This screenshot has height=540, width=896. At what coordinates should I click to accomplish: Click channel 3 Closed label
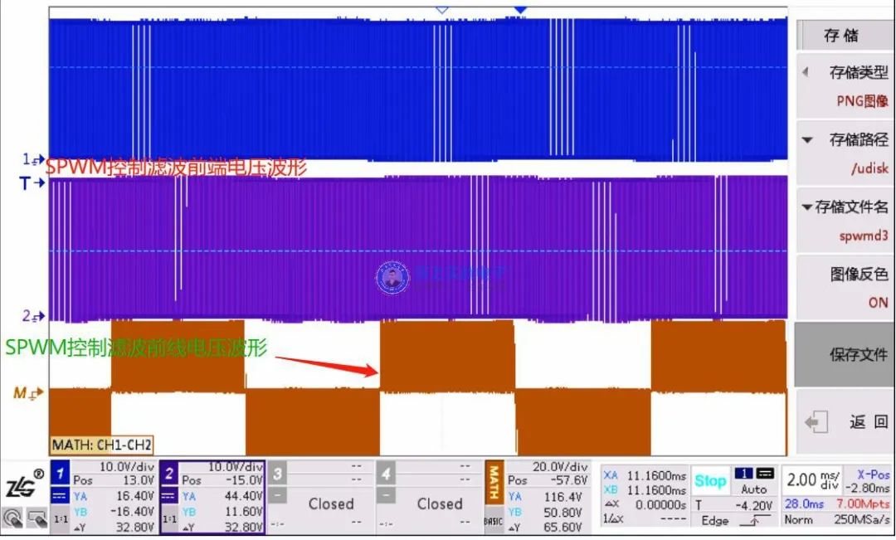331,504
